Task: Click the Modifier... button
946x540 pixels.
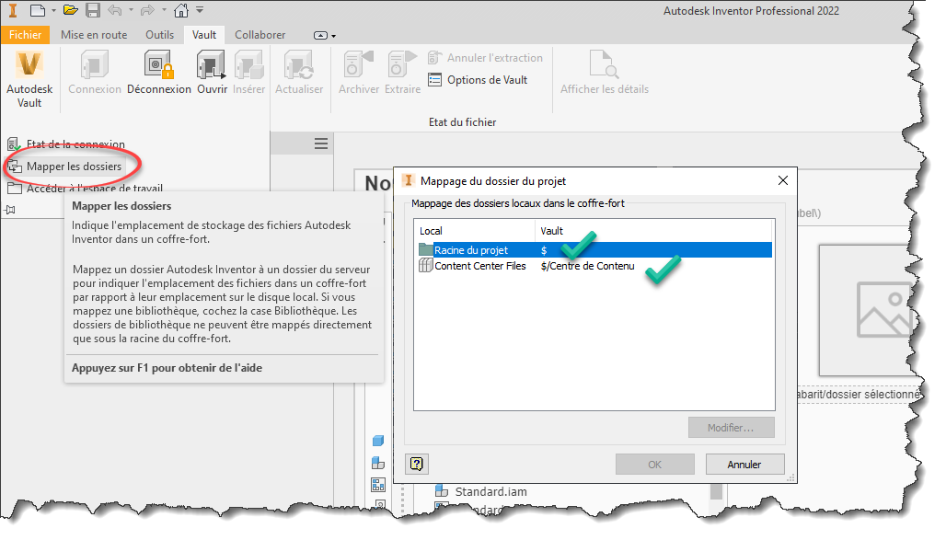Action: 732,428
